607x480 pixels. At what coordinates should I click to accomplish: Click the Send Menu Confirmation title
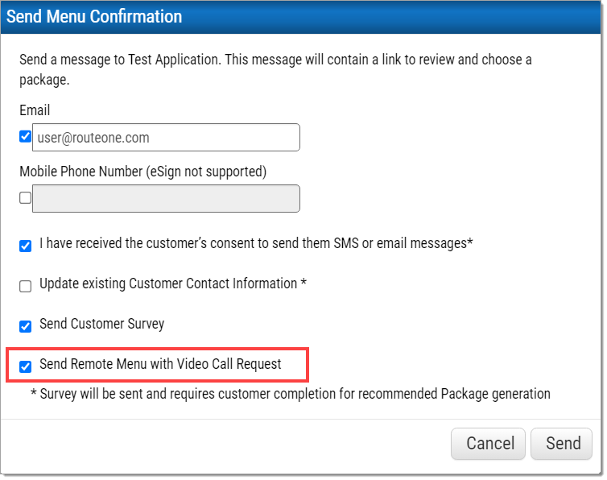(94, 17)
